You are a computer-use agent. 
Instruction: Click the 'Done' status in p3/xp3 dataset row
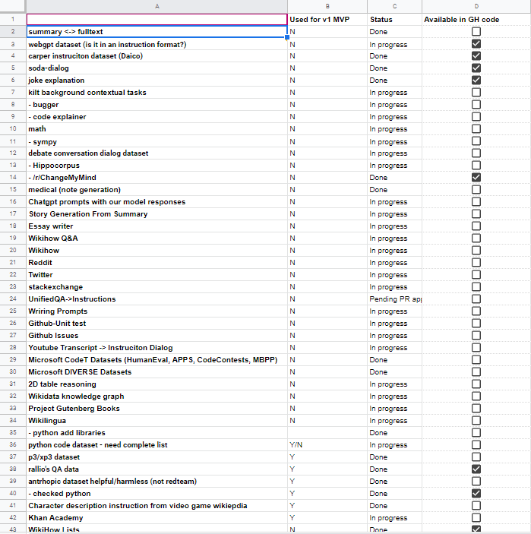(x=394, y=457)
